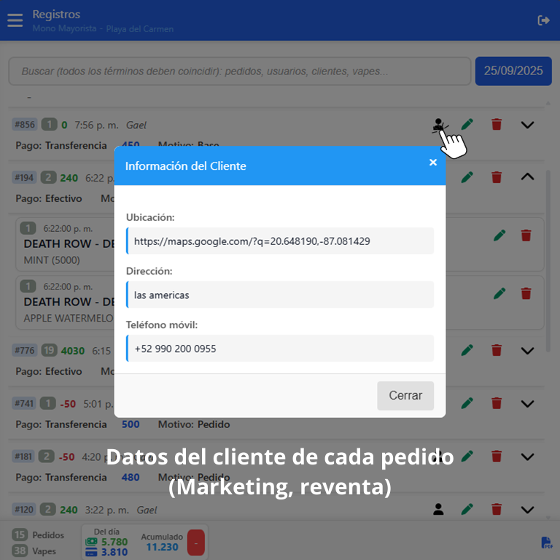Click the Google Maps location URL
Screen dimensions: 560x560
[x=252, y=241]
